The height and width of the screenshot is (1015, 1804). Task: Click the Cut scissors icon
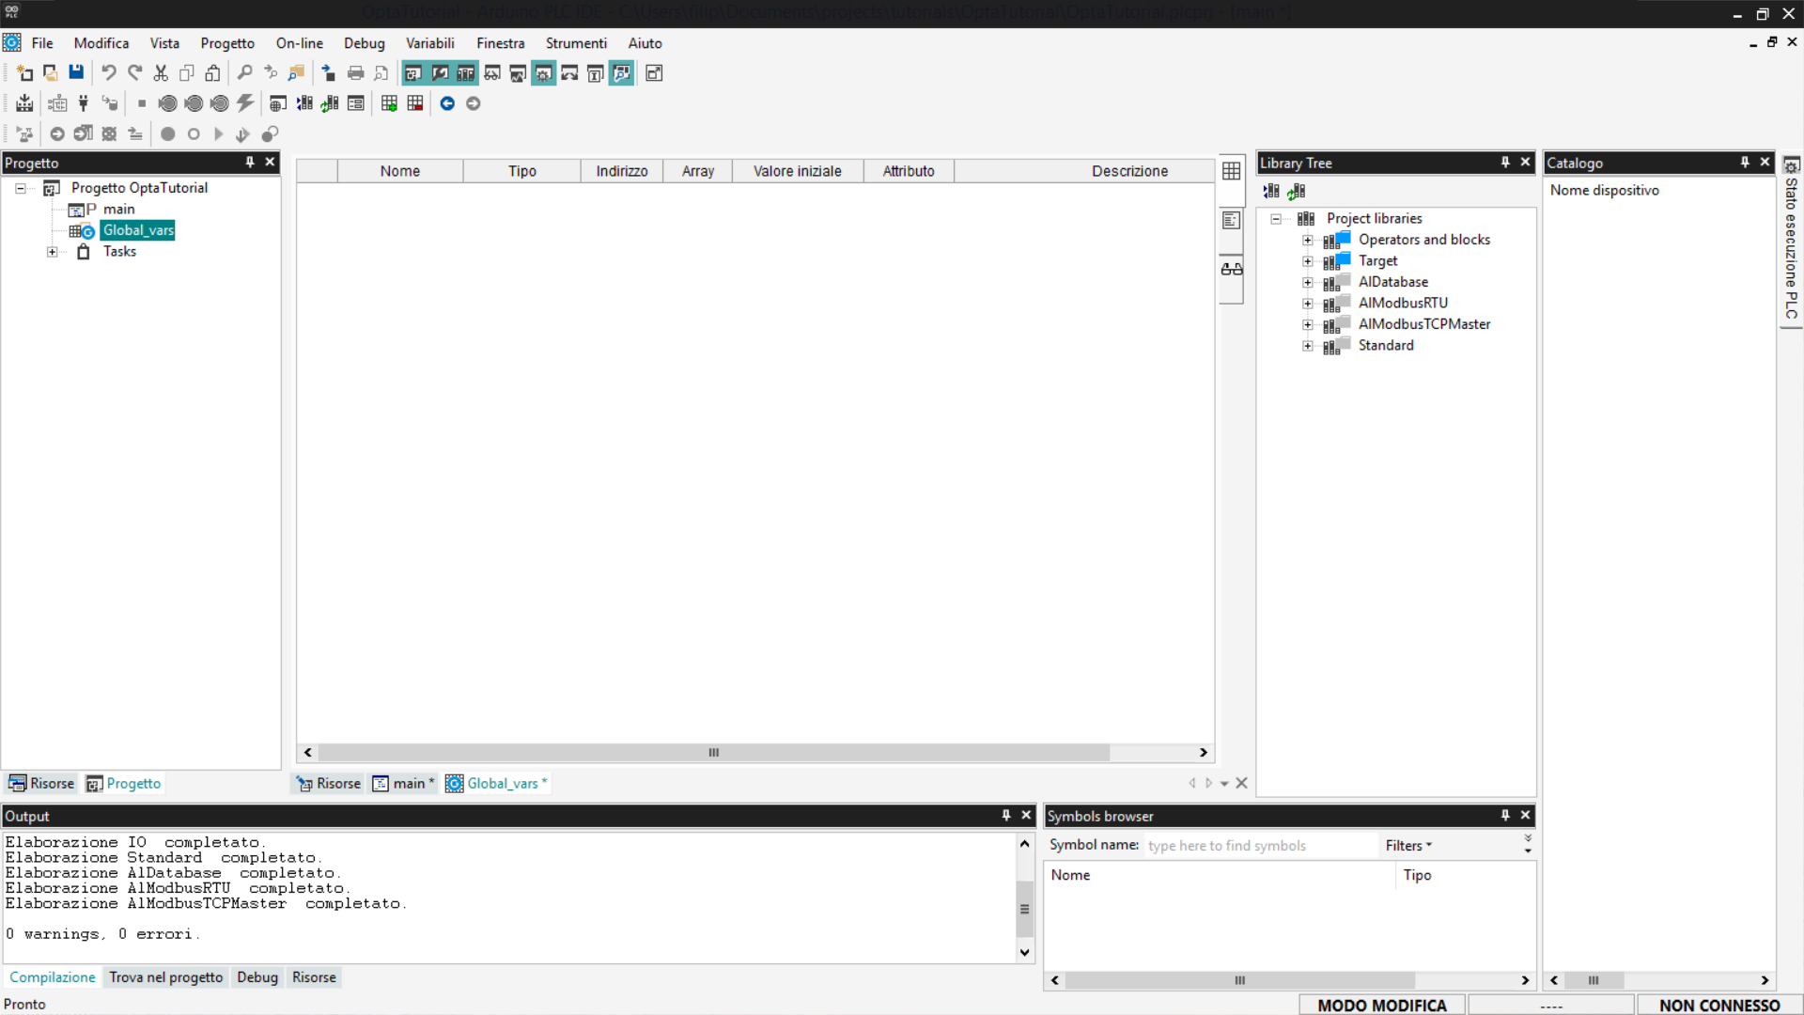pos(161,73)
